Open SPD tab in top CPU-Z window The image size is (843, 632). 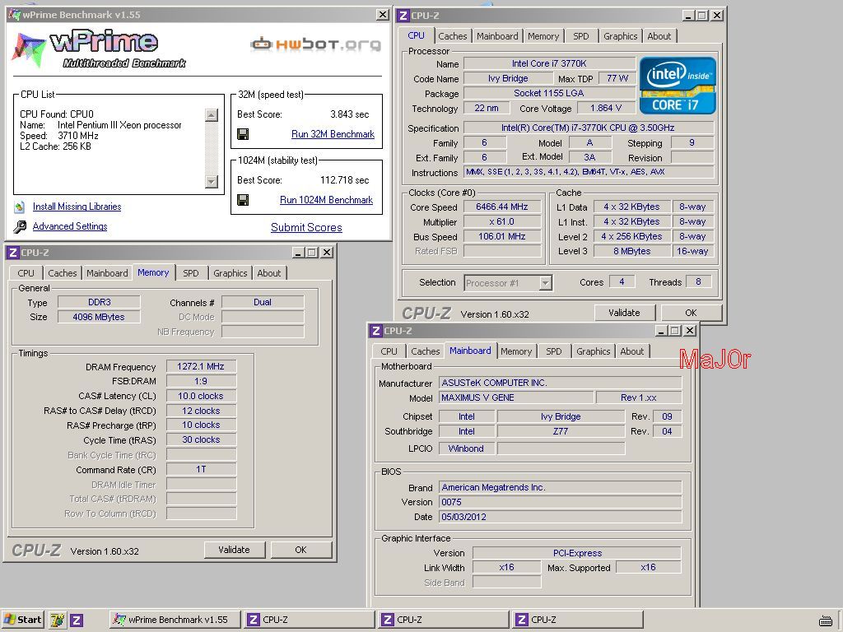[x=580, y=36]
